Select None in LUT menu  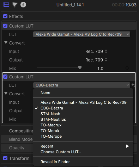(83, 93)
